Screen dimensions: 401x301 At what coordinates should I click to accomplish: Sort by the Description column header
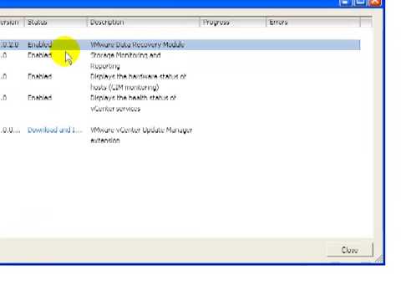[144, 23]
